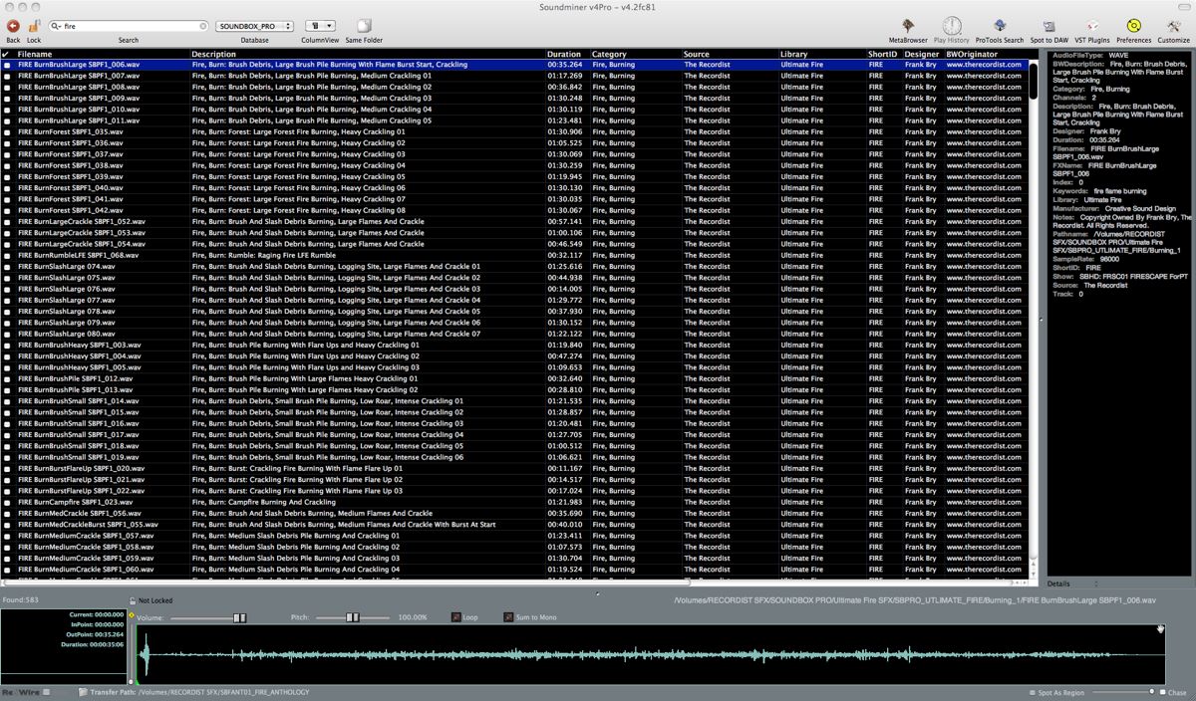
Task: Click the Details button below metadata panel
Action: 1058,584
